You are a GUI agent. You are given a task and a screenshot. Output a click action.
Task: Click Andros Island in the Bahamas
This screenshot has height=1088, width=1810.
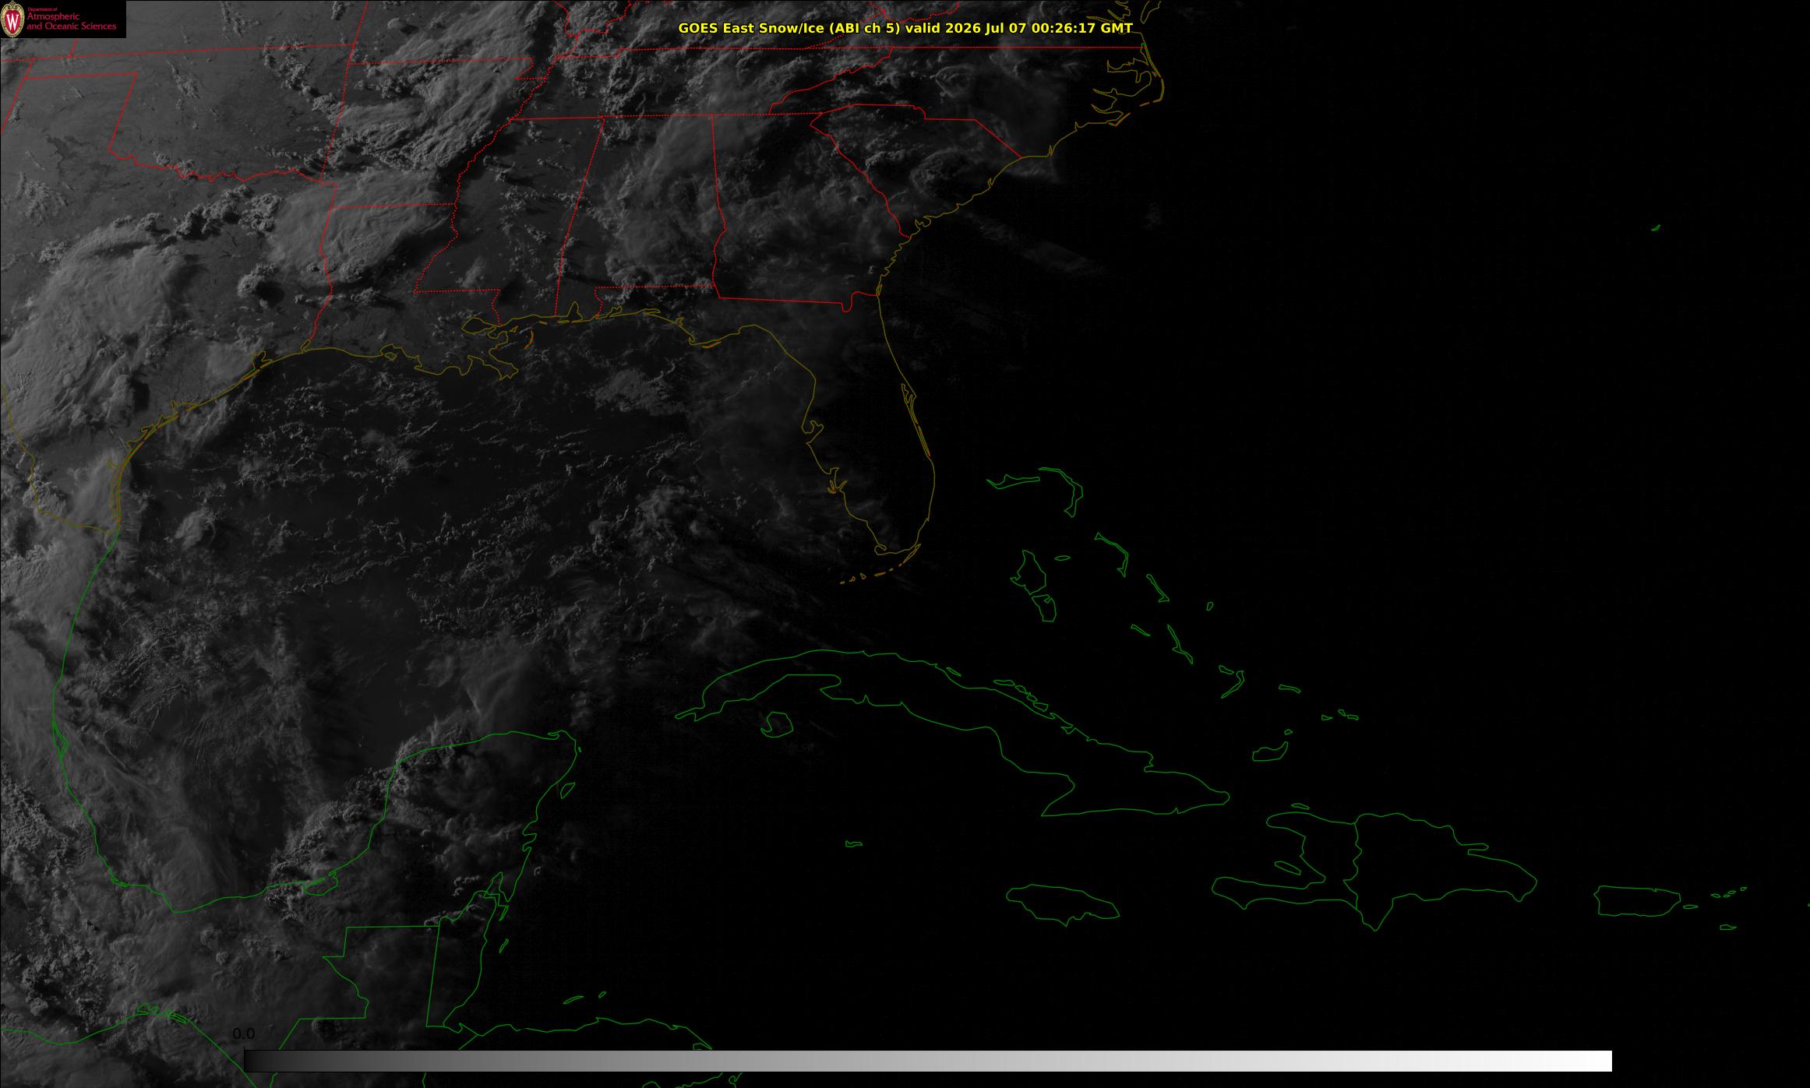[1033, 579]
